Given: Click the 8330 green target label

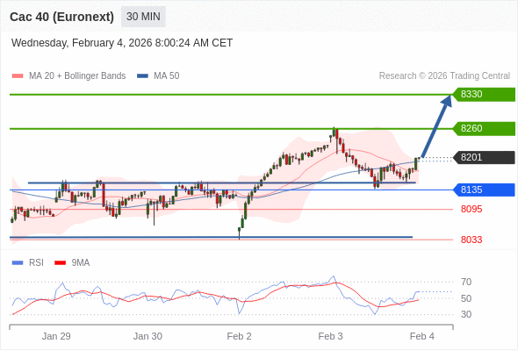Looking at the screenshot, I should coord(484,95).
